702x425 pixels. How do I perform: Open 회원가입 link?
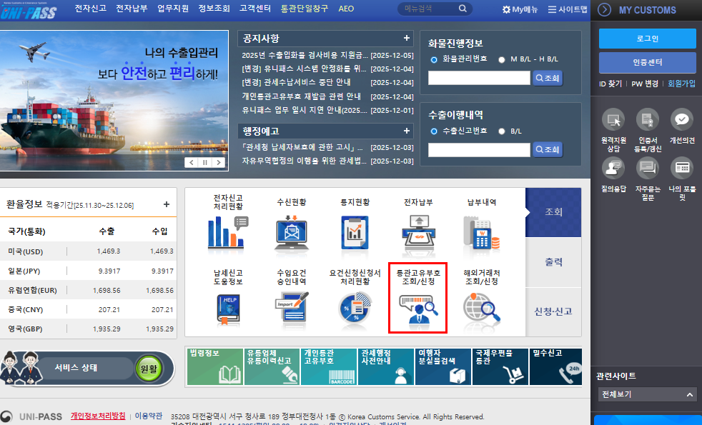[681, 84]
